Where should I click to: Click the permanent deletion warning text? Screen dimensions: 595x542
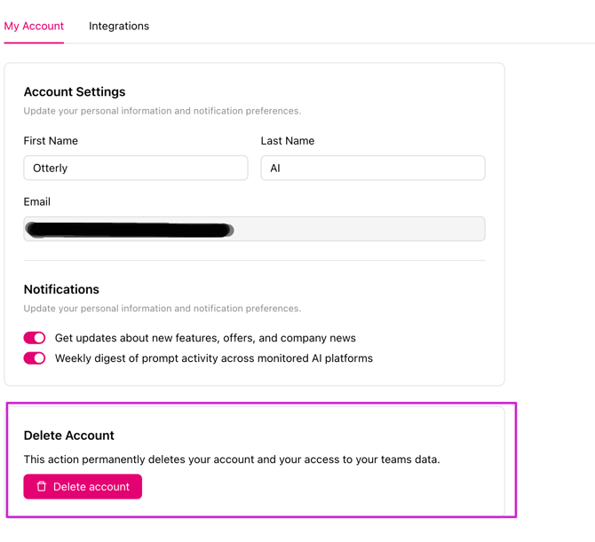(x=232, y=460)
